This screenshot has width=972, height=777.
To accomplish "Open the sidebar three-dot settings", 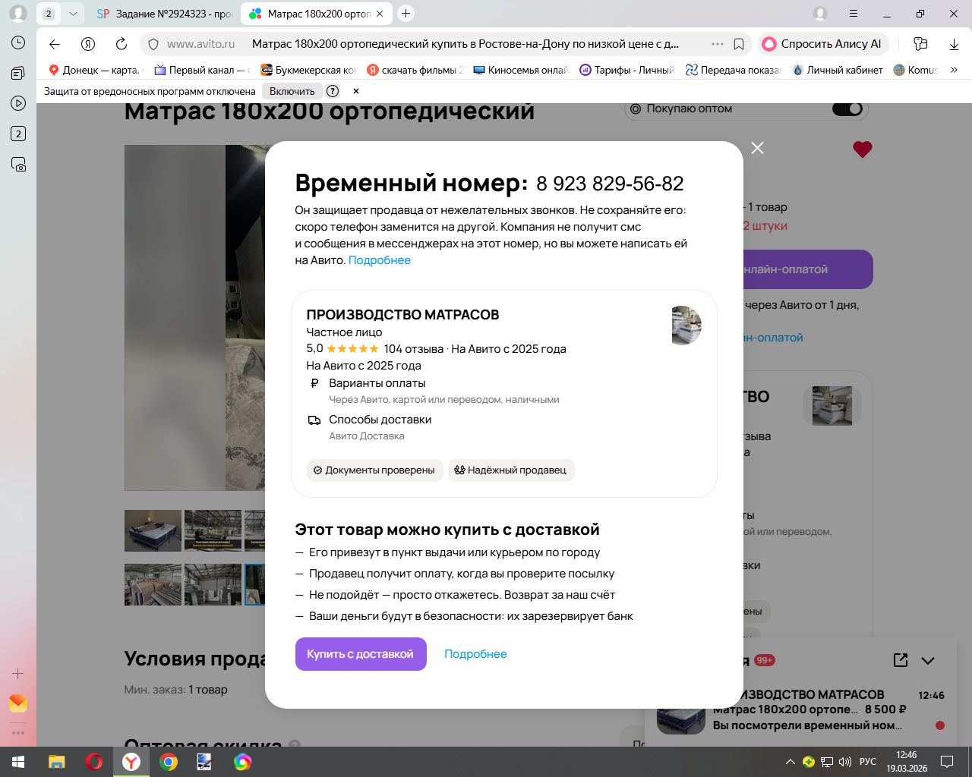I will click(x=18, y=733).
